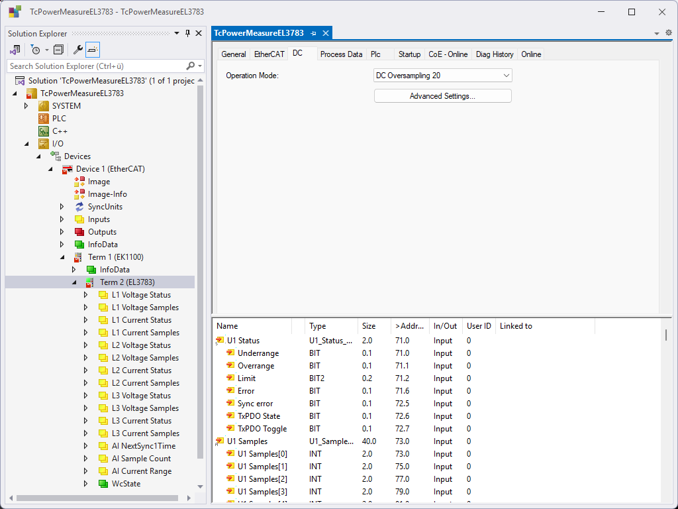This screenshot has width=678, height=509.
Task: Select the I/O node icon
Action: [44, 144]
